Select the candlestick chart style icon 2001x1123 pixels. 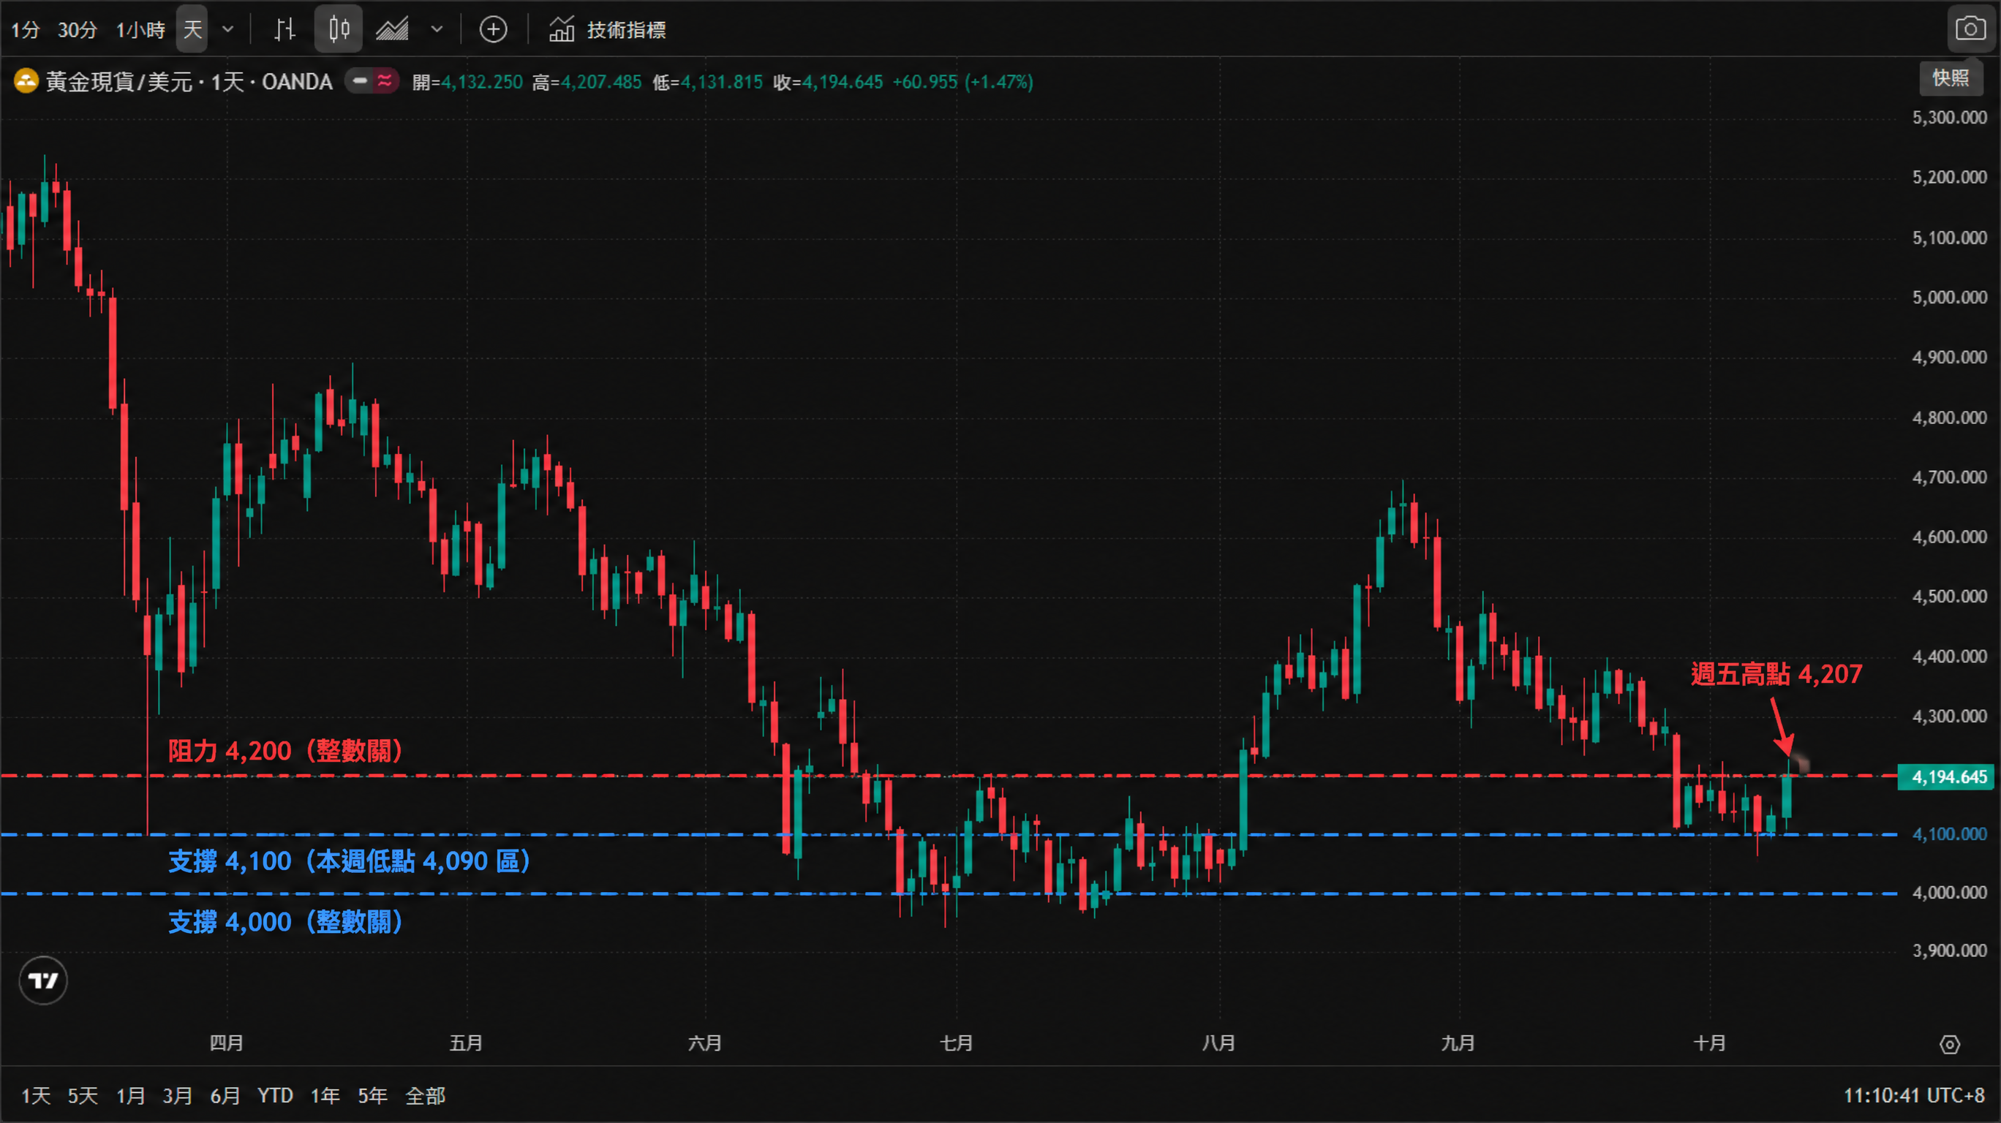[x=339, y=29]
